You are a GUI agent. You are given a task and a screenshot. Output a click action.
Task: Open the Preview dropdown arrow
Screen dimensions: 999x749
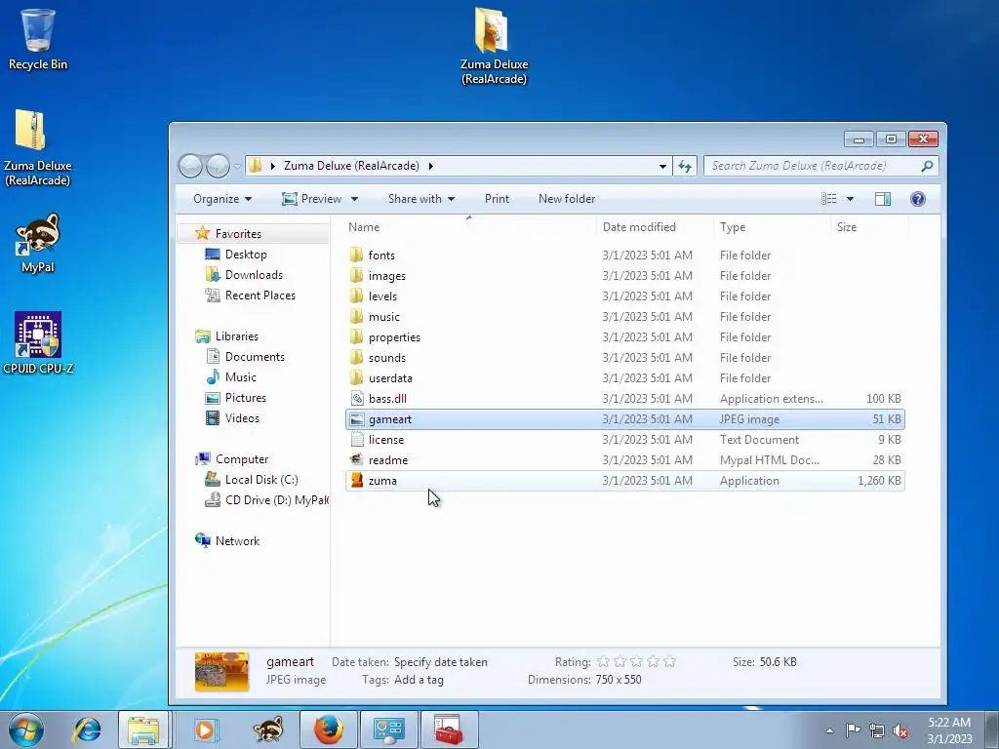point(354,199)
